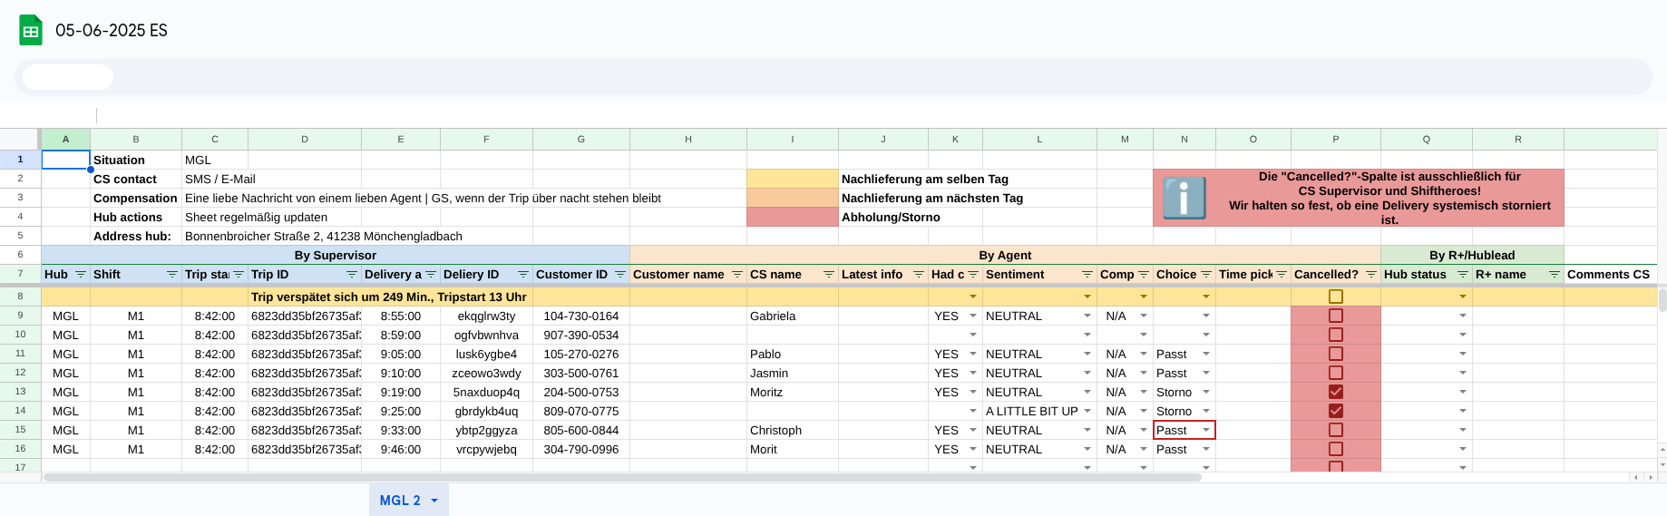Select the column P header
The image size is (1667, 516).
pyautogui.click(x=1335, y=140)
